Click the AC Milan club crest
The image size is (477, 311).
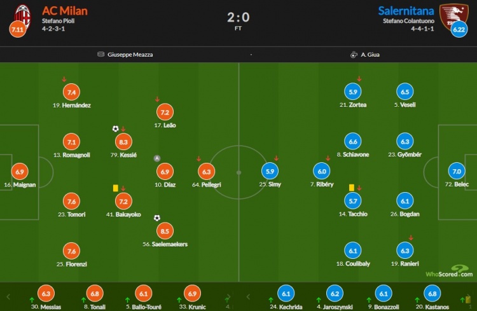[x=22, y=17]
